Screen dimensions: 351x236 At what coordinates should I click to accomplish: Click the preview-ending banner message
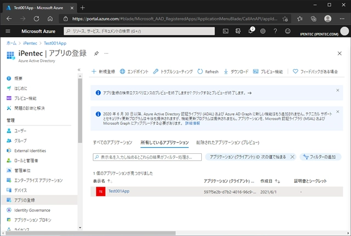(177, 93)
